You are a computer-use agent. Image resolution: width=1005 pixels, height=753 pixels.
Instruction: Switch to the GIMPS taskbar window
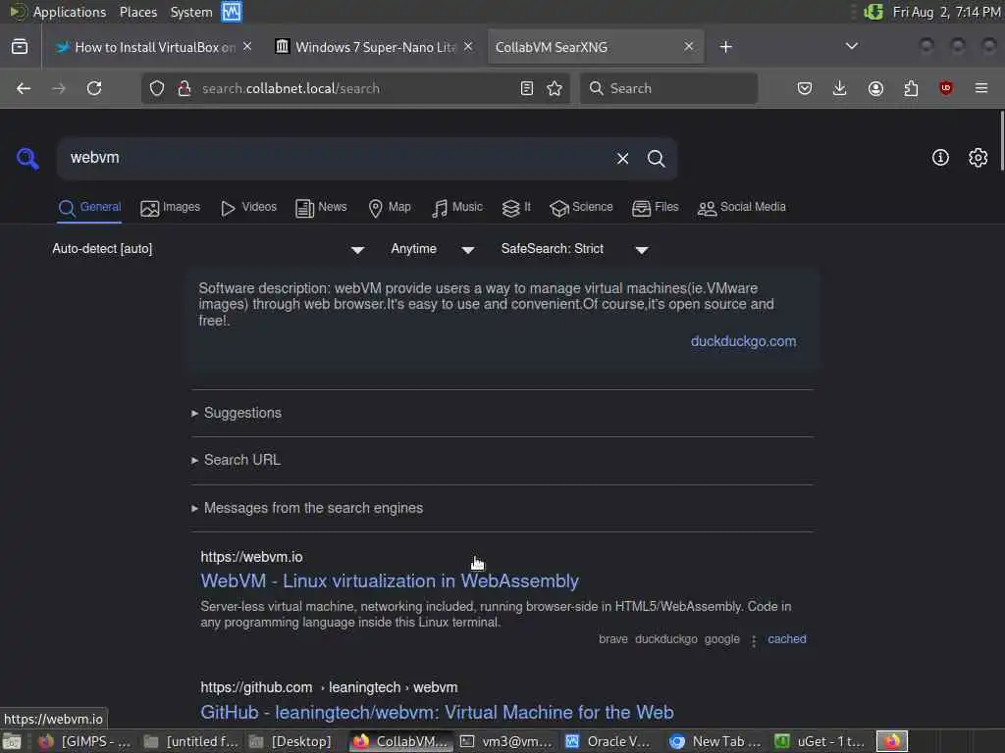coord(84,741)
